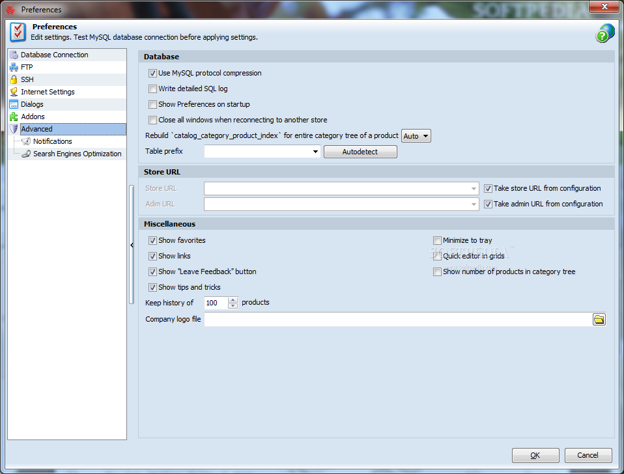Viewport: 624px width, 474px height.
Task: Switch to Dialogs page
Action: coord(32,104)
